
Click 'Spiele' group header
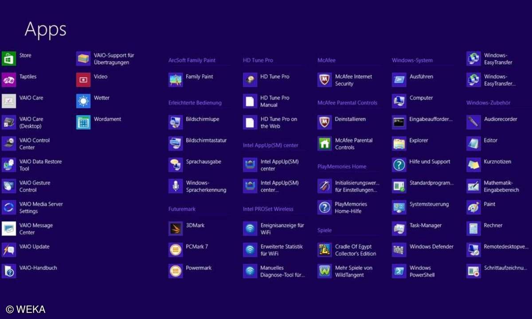click(x=325, y=230)
